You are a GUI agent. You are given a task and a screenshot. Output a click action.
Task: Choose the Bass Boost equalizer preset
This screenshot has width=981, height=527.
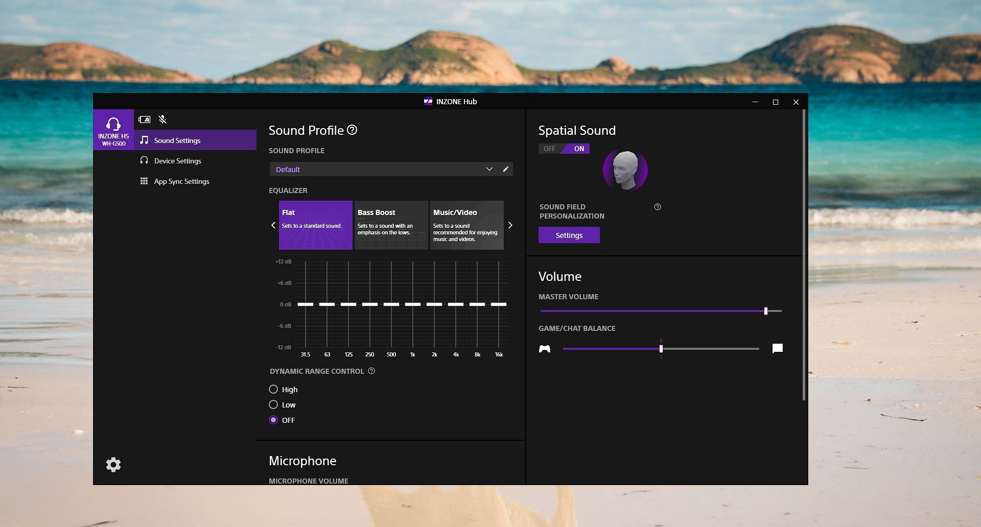[391, 225]
